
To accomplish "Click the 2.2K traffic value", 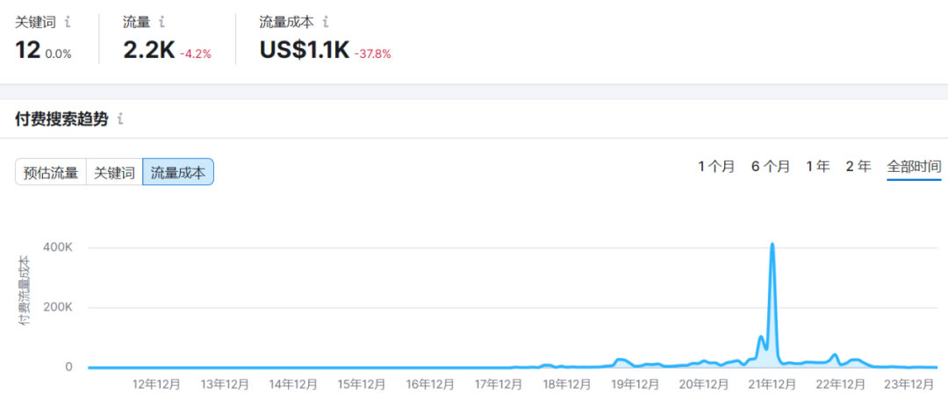I will pyautogui.click(x=148, y=51).
